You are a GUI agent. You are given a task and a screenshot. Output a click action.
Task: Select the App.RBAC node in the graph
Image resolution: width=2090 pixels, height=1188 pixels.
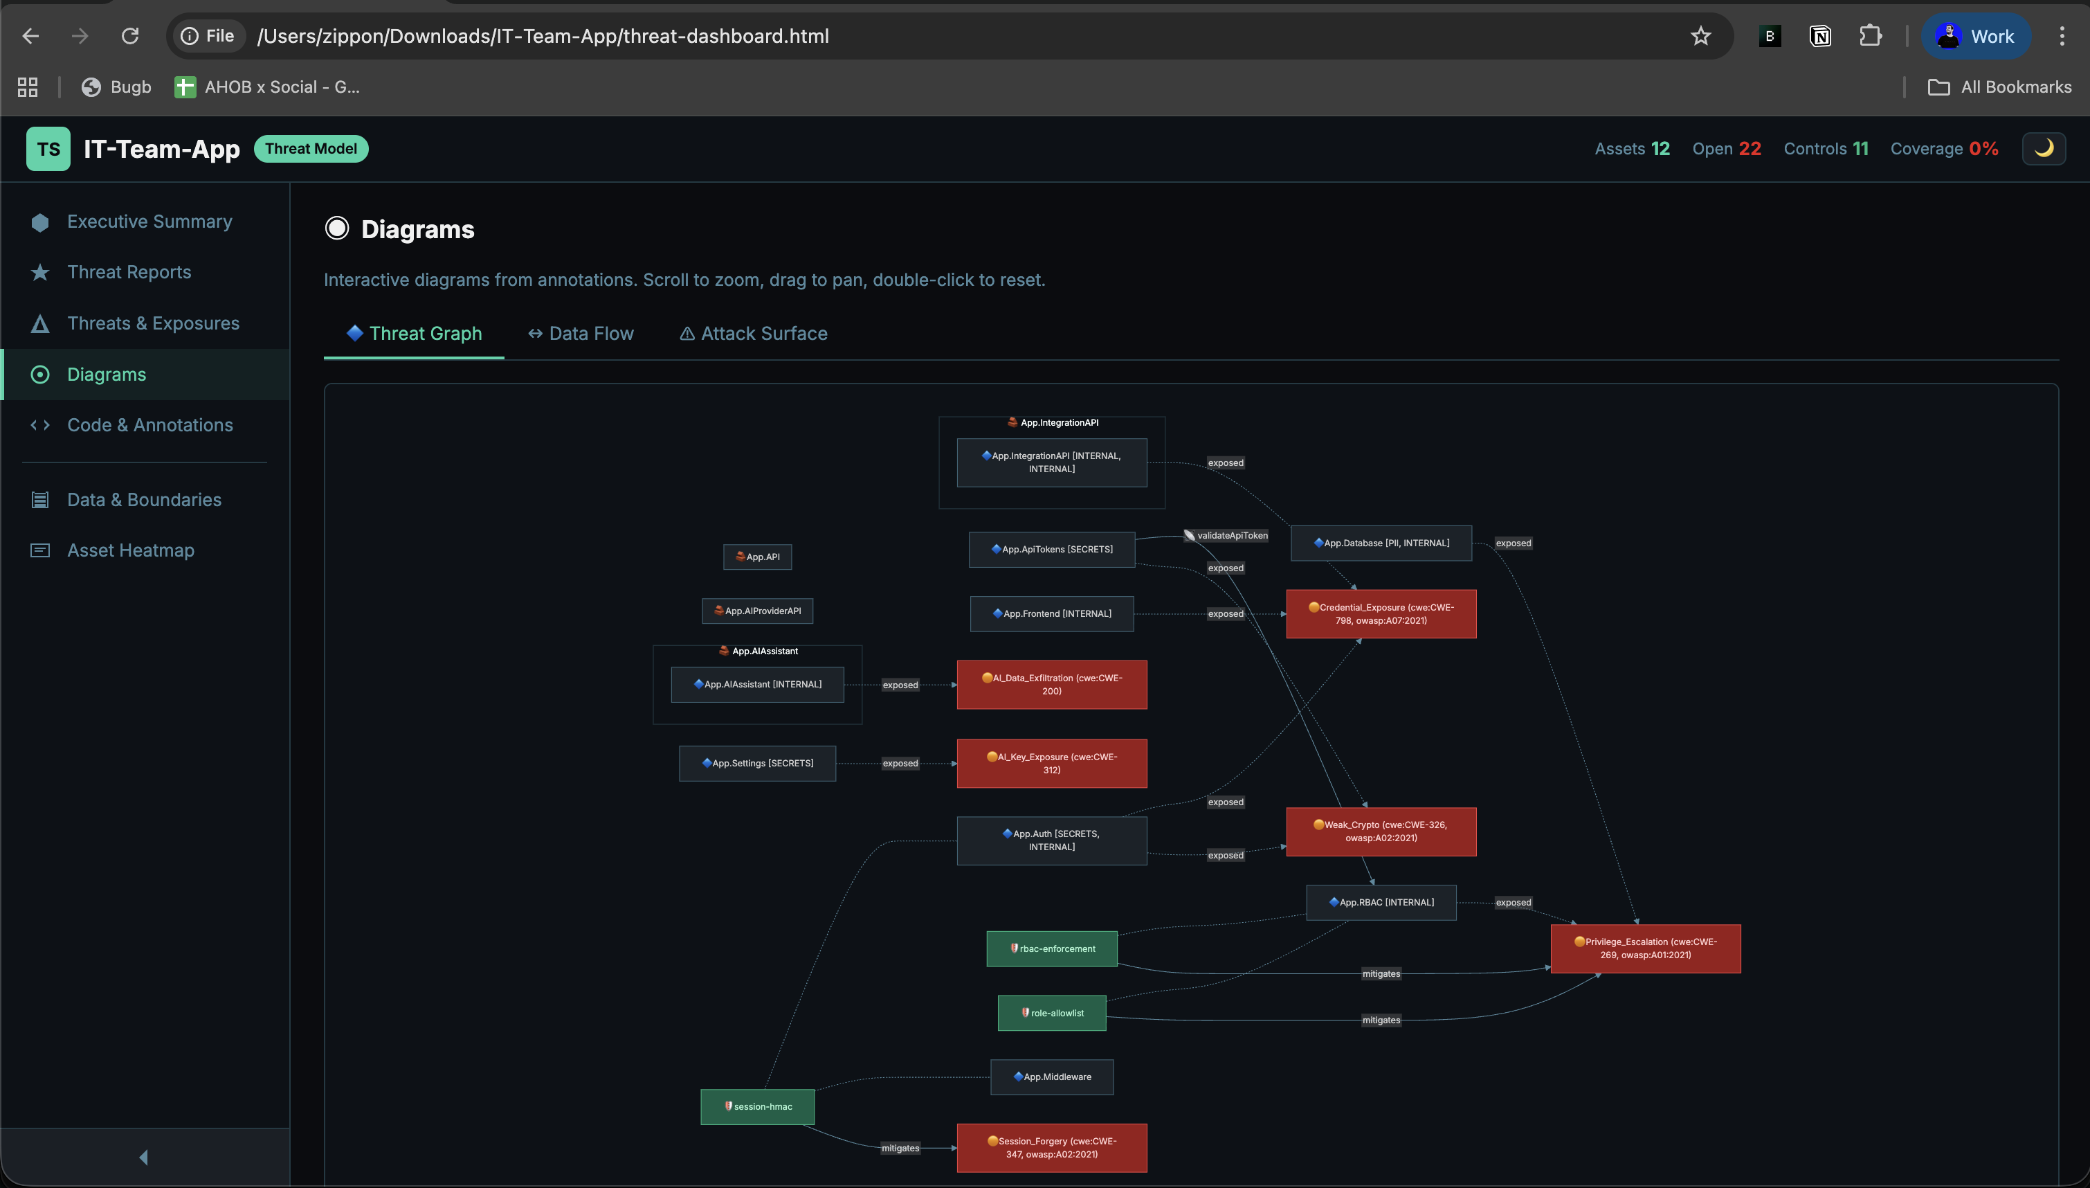pos(1381,901)
